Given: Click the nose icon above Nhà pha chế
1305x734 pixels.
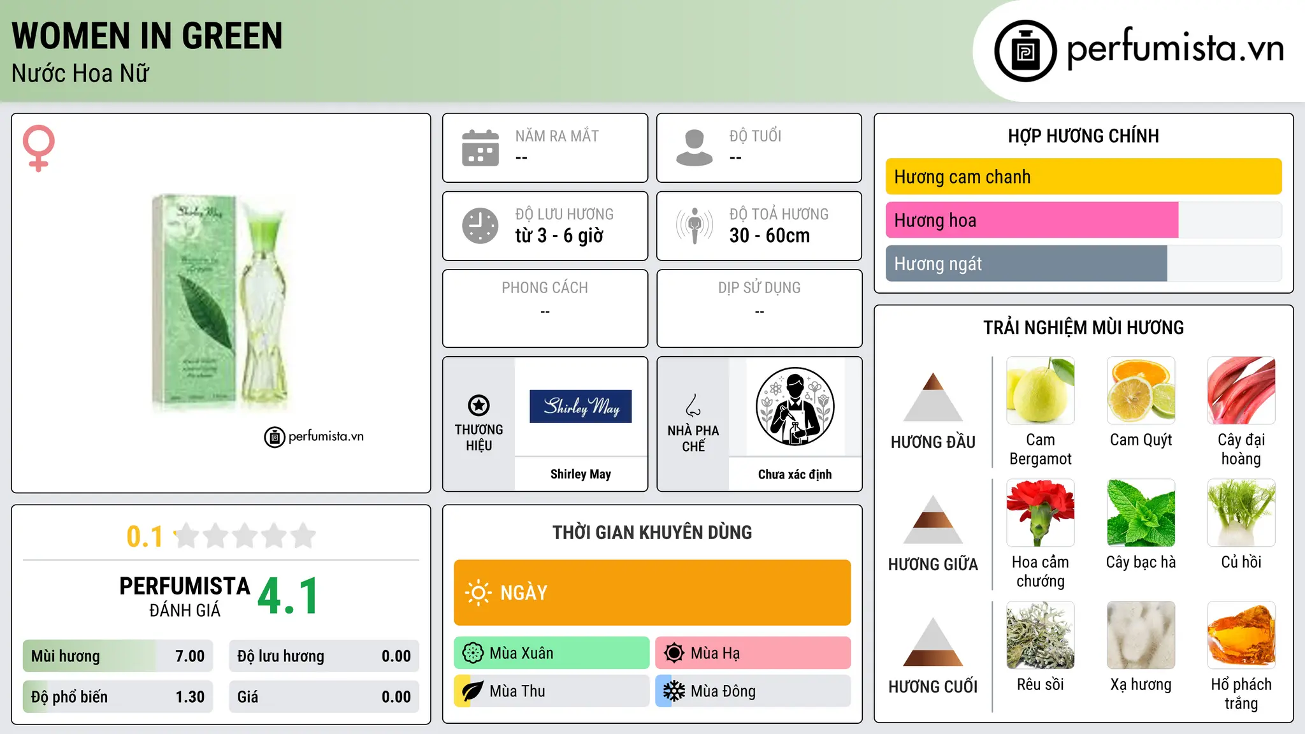Looking at the screenshot, I should pyautogui.click(x=693, y=406).
